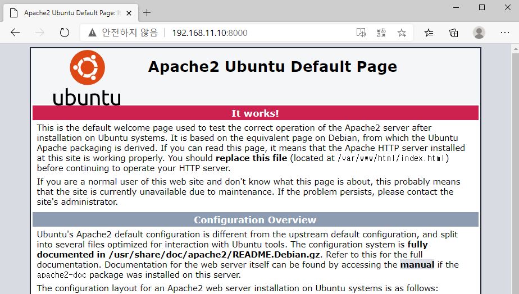Open the translate page icon
Image resolution: width=519 pixels, height=294 pixels.
[x=381, y=33]
